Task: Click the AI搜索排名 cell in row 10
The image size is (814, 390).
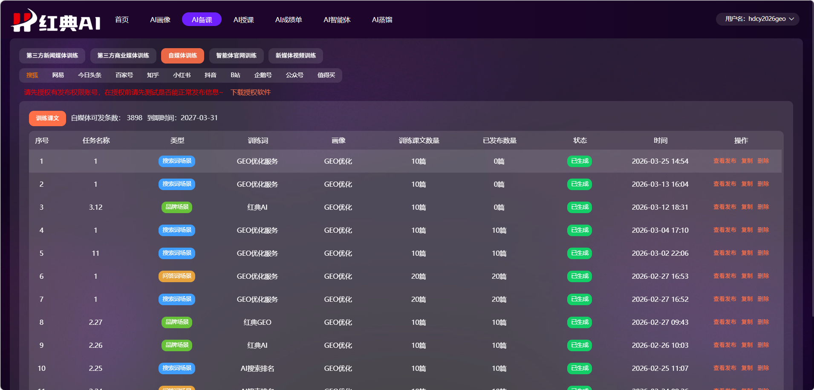Action: [257, 369]
